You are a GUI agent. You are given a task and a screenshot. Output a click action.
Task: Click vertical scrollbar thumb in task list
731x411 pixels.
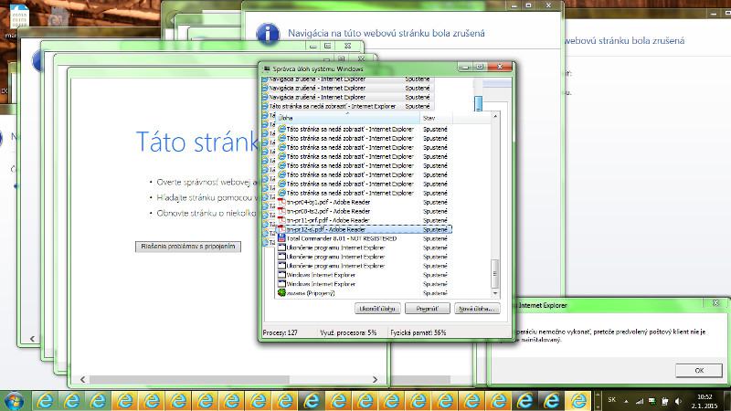click(x=495, y=273)
